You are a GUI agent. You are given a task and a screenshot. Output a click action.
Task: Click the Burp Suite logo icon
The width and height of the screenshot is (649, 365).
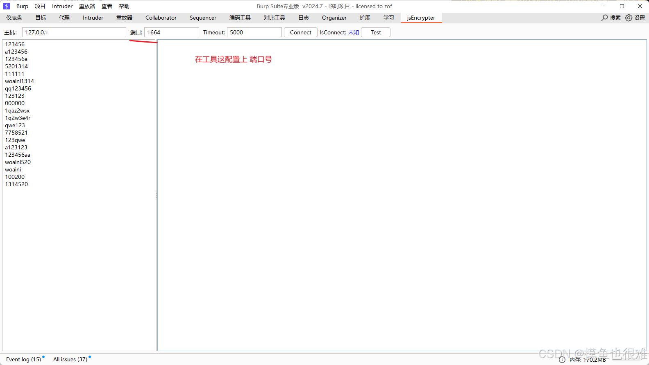(7, 6)
